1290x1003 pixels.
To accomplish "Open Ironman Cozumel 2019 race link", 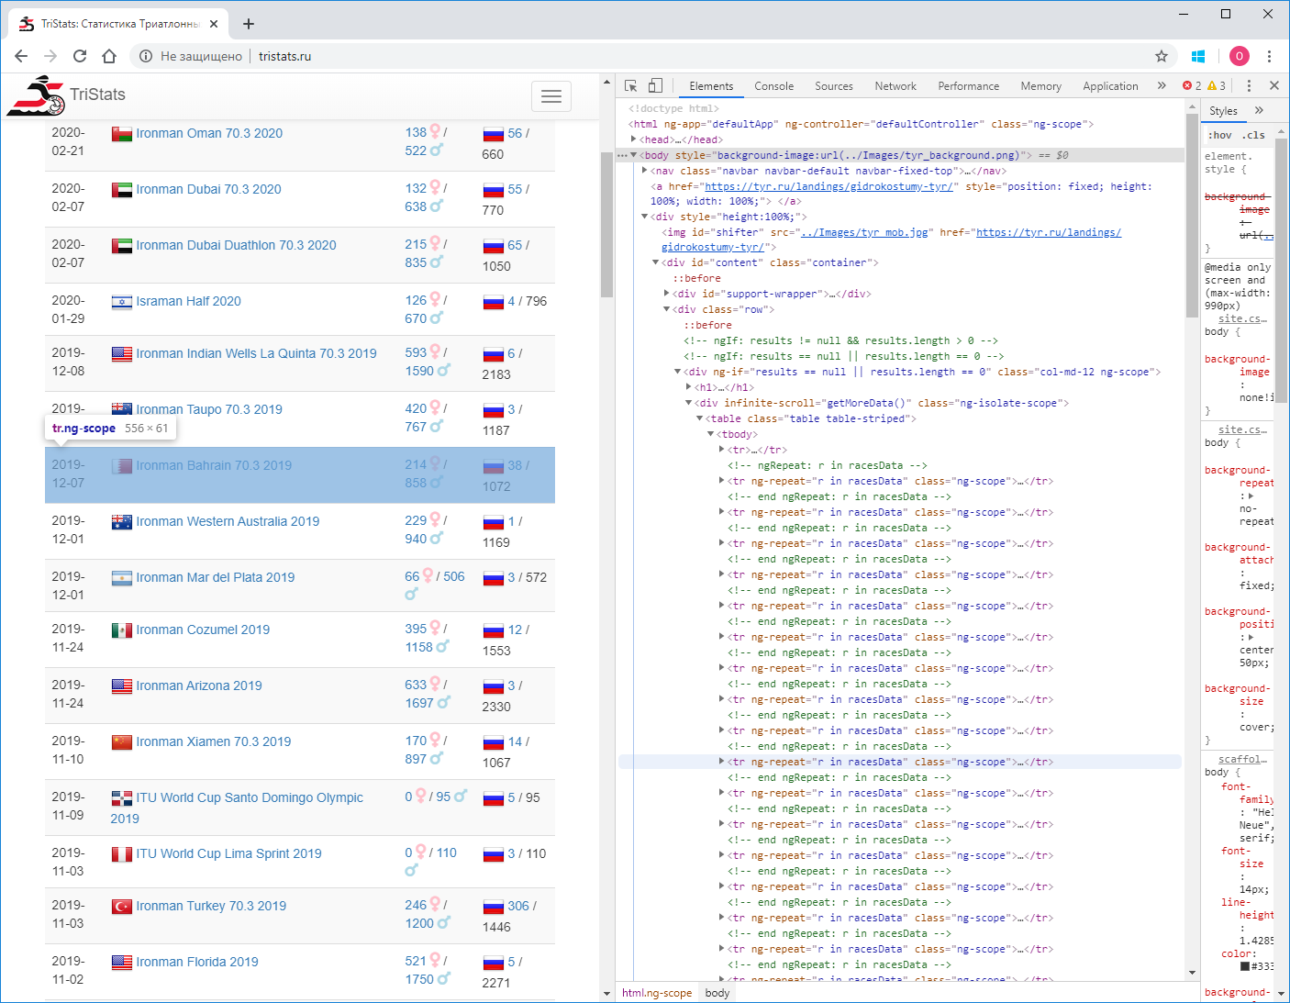I will click(203, 630).
